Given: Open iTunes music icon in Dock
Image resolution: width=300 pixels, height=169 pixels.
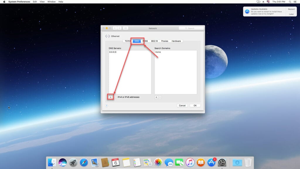Looking at the screenshot, I should [190, 163].
